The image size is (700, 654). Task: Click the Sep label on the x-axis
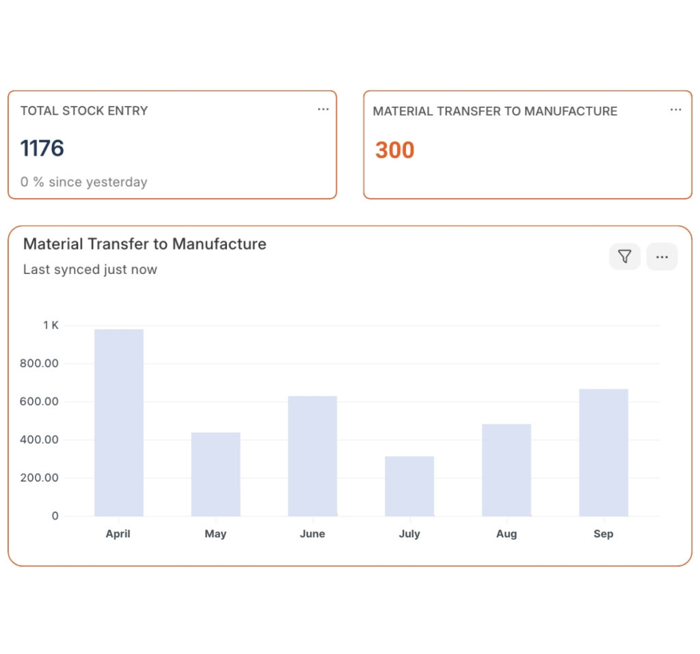pyautogui.click(x=604, y=534)
